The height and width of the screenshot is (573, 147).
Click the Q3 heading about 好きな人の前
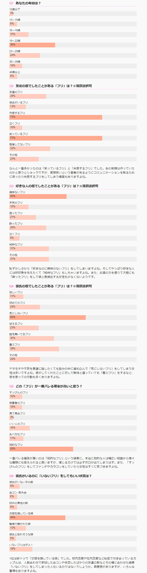click(x=57, y=186)
